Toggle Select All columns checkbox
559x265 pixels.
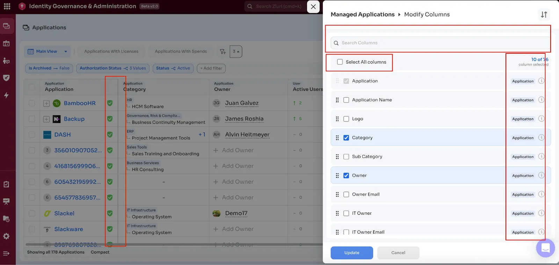click(x=340, y=62)
